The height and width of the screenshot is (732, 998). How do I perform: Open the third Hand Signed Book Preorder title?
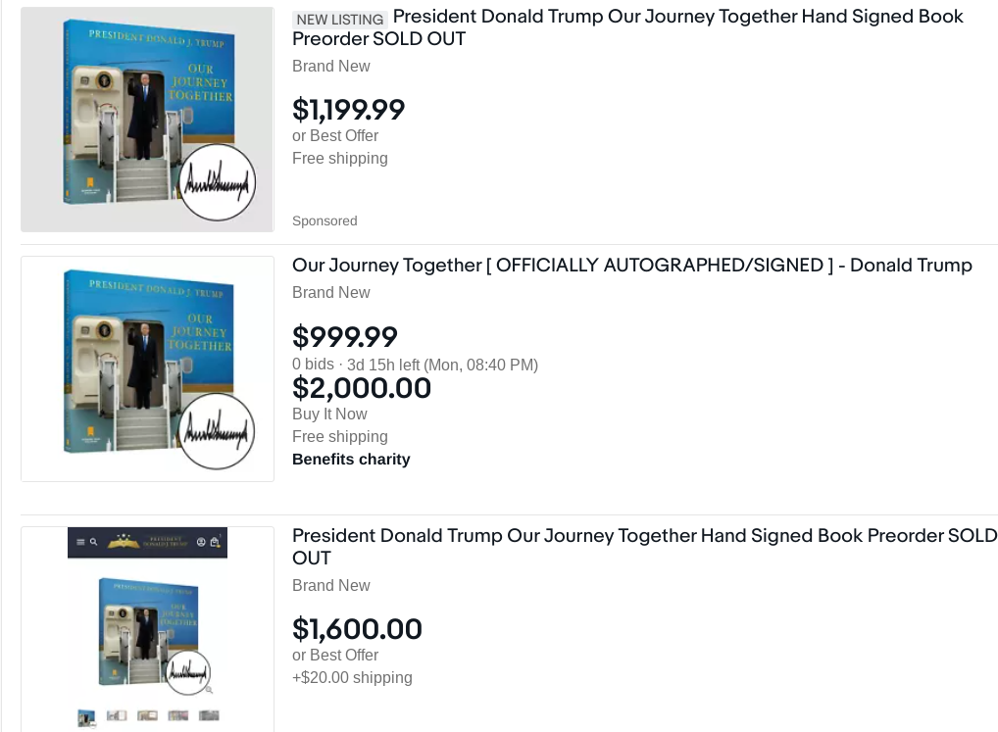pos(645,547)
